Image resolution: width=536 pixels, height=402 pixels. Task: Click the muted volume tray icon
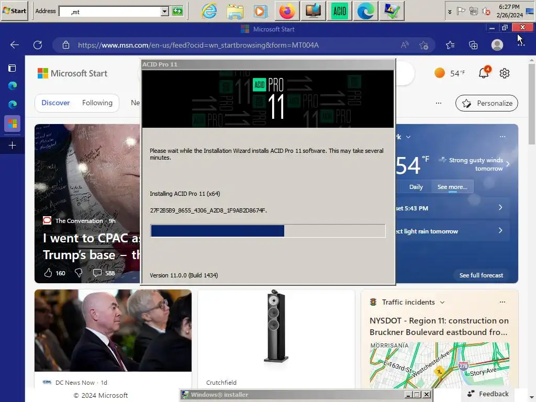pyautogui.click(x=486, y=12)
